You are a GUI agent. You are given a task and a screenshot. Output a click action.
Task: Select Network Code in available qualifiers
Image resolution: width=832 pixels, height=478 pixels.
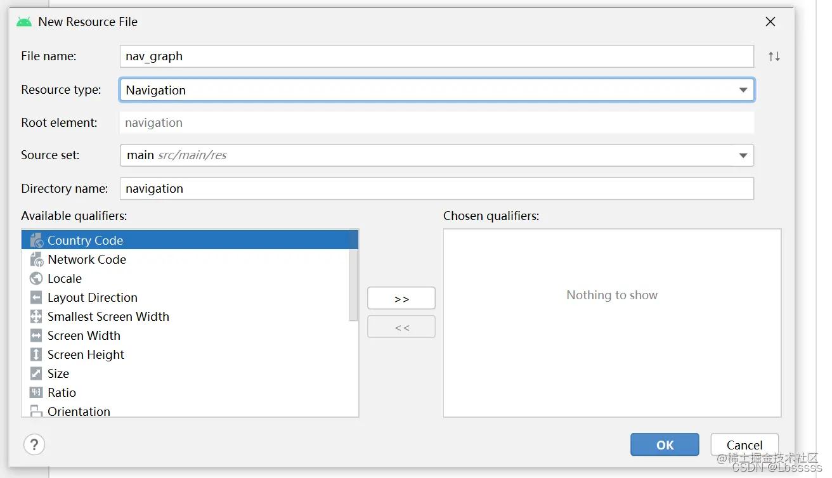(185, 259)
